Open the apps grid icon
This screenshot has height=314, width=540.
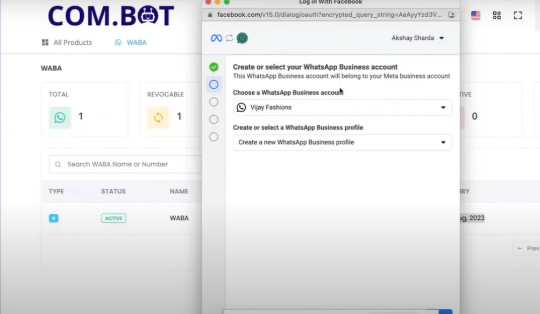point(497,16)
